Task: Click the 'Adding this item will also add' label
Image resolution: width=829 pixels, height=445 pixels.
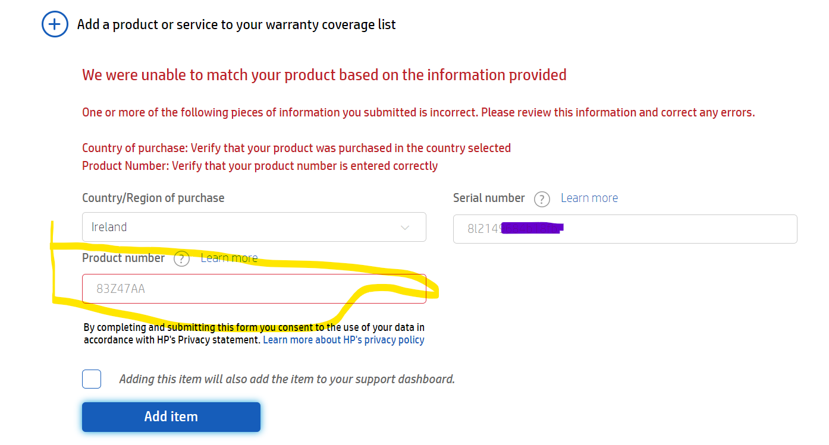Action: pyautogui.click(x=287, y=379)
